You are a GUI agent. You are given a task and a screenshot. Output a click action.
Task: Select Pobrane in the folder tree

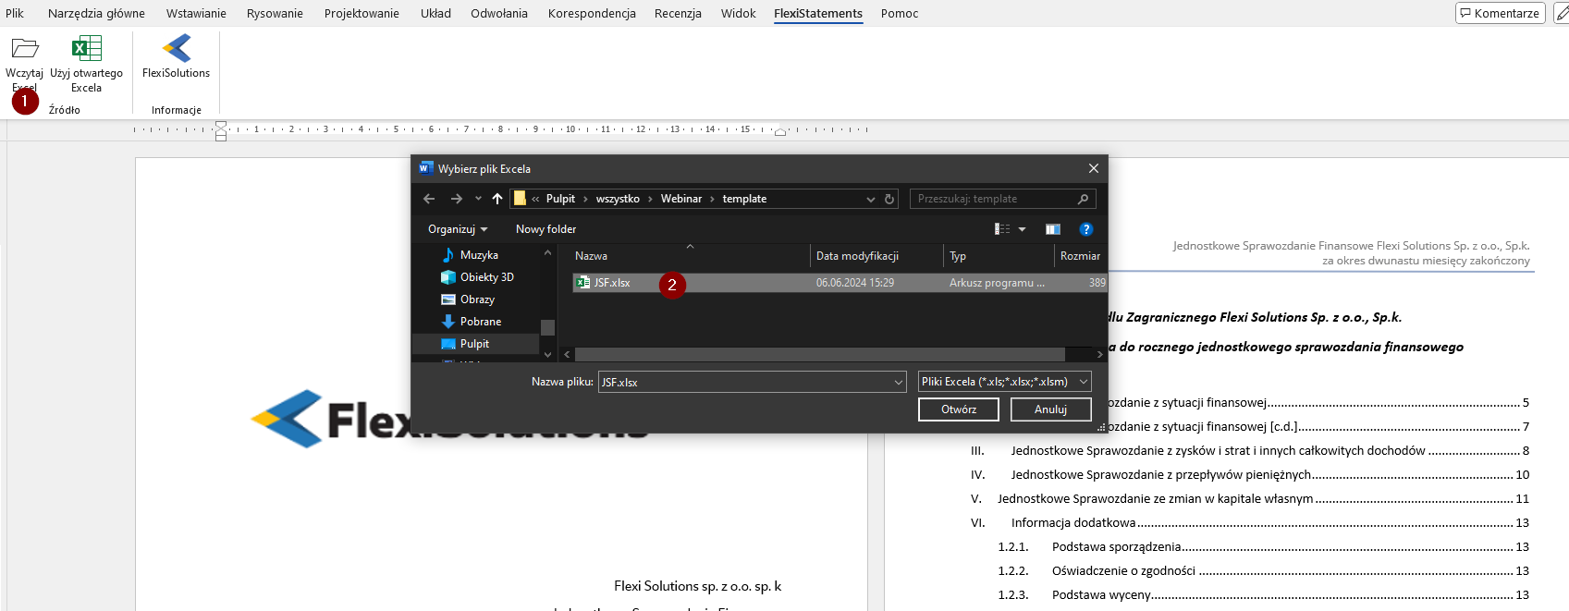[480, 322]
